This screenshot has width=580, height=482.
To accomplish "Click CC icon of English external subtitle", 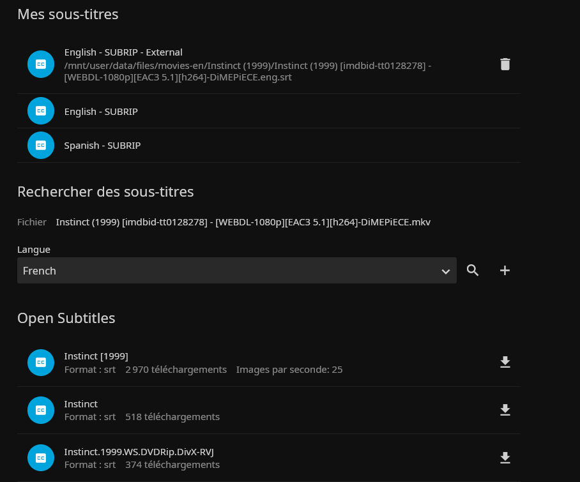I will click(41, 64).
